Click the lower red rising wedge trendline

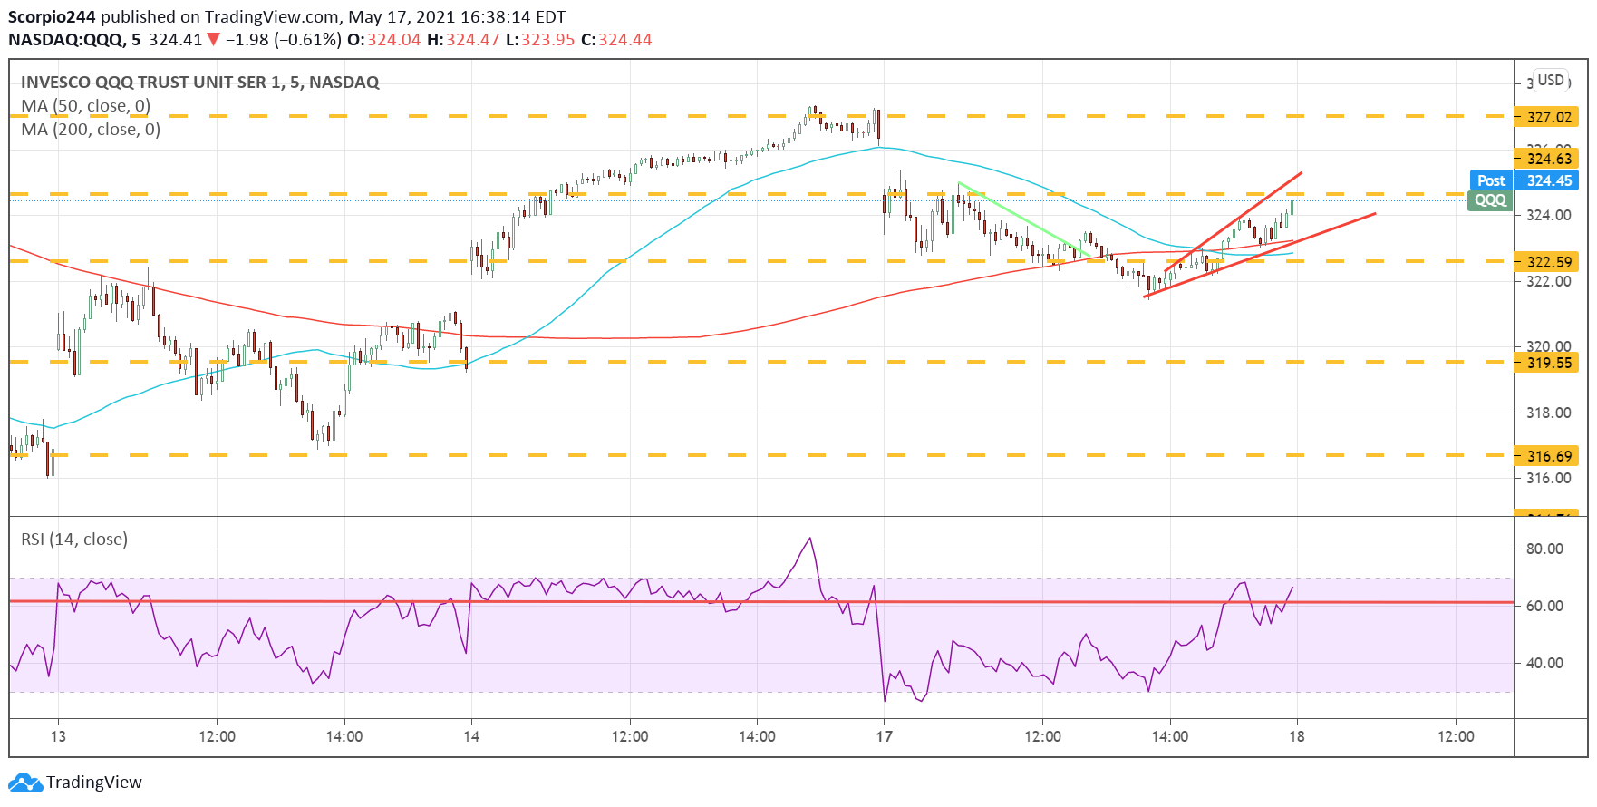tap(1260, 255)
